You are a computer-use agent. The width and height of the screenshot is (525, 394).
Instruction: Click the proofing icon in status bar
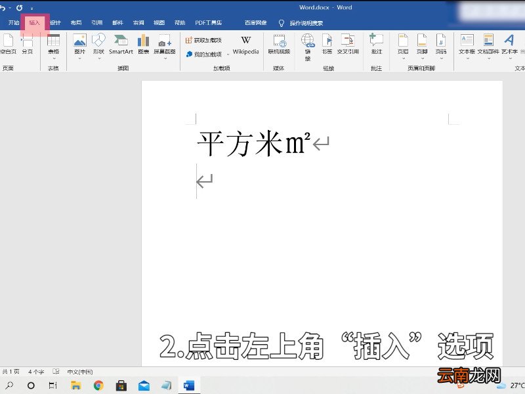point(56,371)
